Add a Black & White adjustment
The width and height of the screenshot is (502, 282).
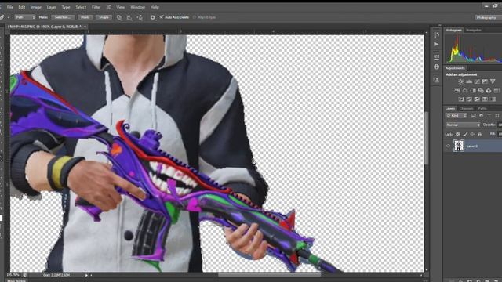[x=473, y=91]
